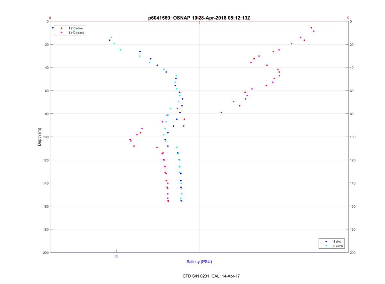Screen dimensions: 385x284
Task: Click the red marker in the temperature legend
Action: coord(61,28)
